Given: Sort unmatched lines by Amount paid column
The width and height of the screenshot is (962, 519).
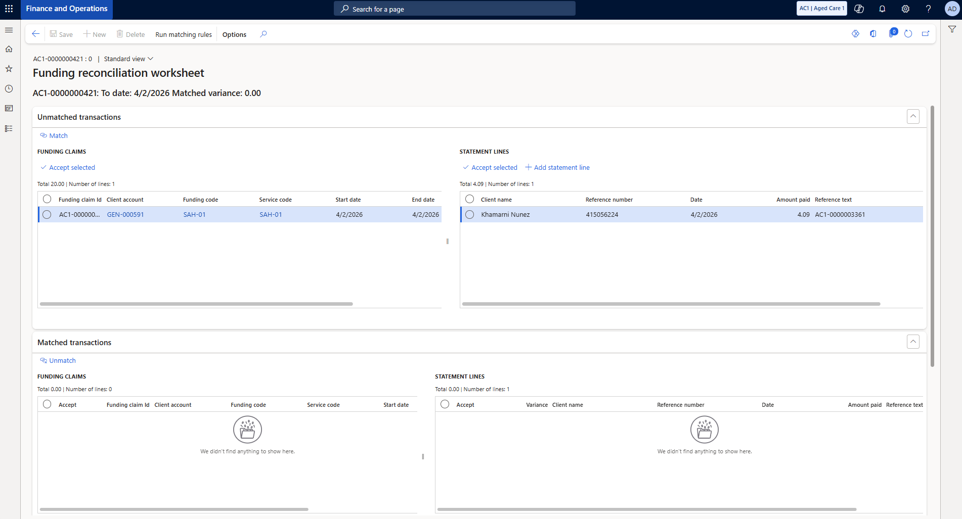Looking at the screenshot, I should pyautogui.click(x=793, y=200).
